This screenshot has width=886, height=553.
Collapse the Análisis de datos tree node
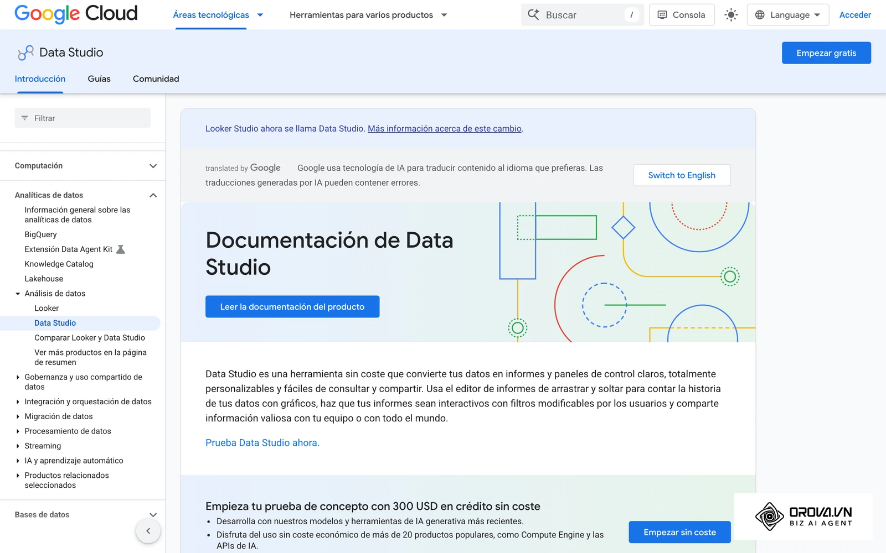click(18, 294)
